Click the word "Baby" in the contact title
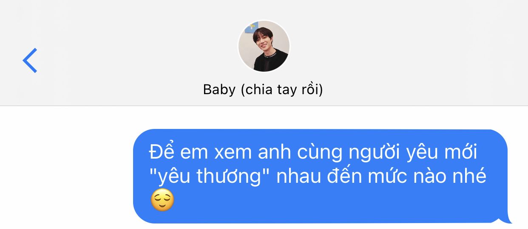Screen dimensions: 528x229 (219, 90)
